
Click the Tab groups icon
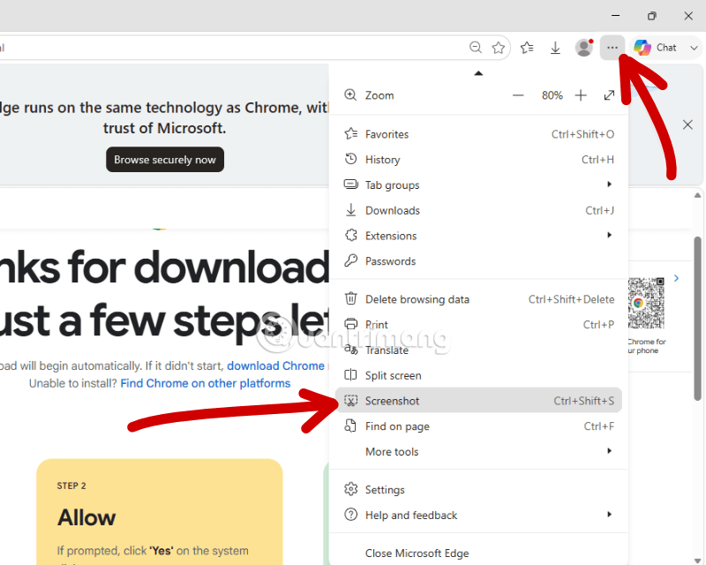[350, 185]
